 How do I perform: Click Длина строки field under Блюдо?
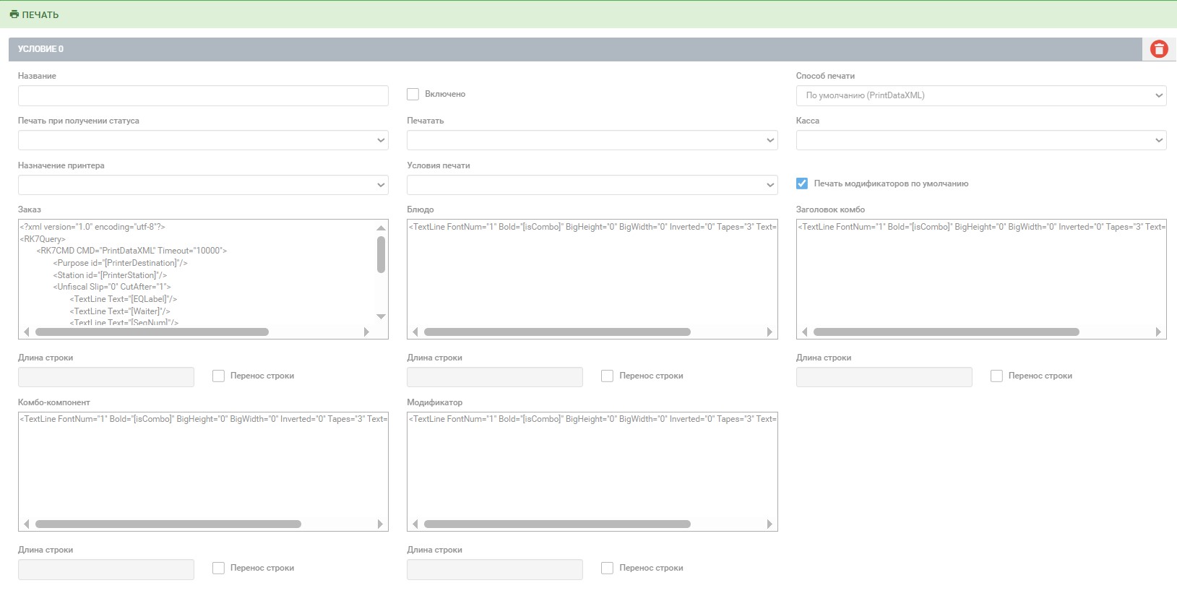(494, 377)
